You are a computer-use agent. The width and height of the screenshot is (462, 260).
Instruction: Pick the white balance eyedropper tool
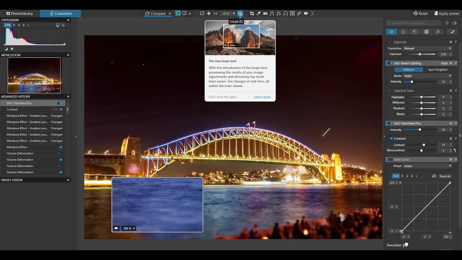pyautogui.click(x=258, y=13)
